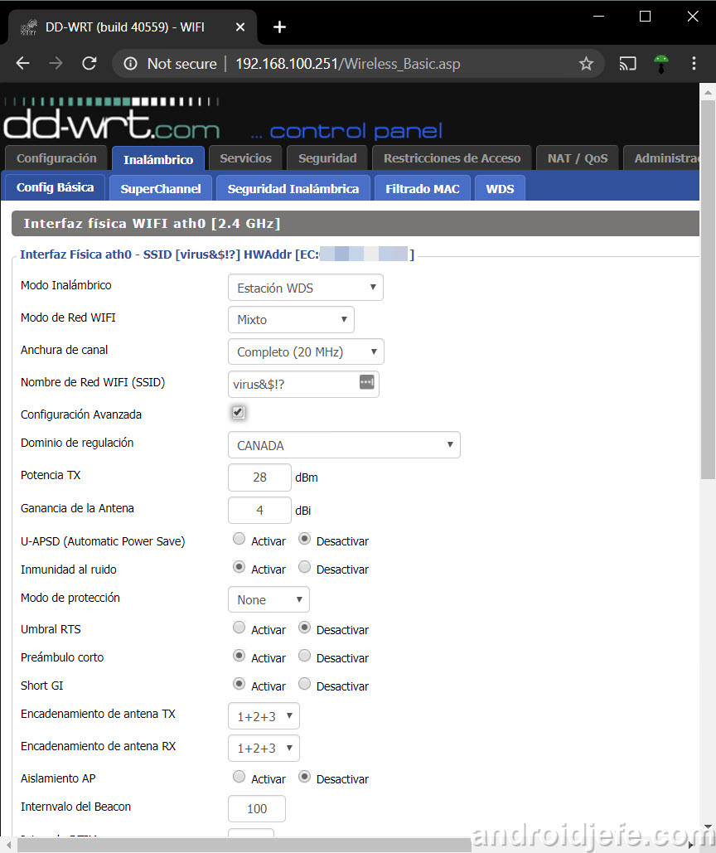Open Chrome's three-dot menu

click(694, 64)
